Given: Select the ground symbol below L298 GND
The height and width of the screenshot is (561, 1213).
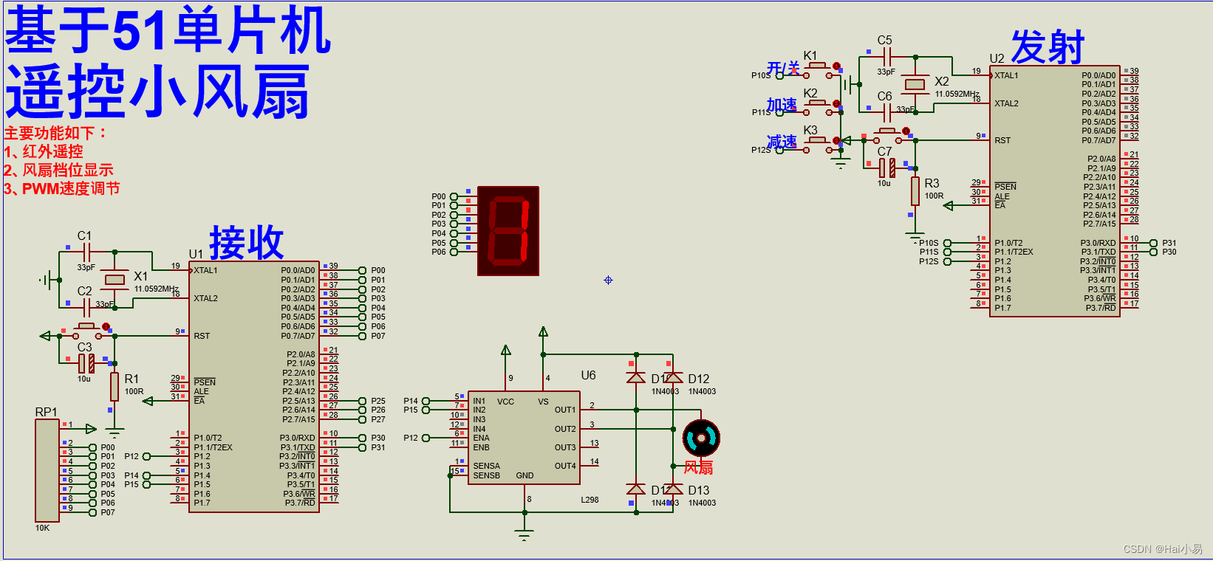Looking at the screenshot, I should coord(524,536).
